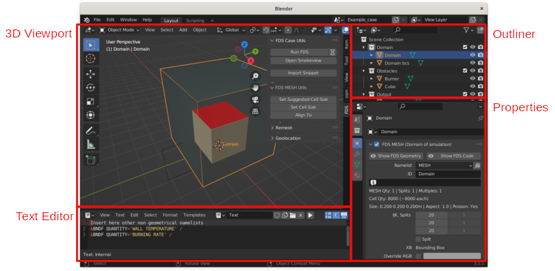The image size is (555, 271).
Task: Toggle camera view with camera icon
Action: (x=255, y=99)
